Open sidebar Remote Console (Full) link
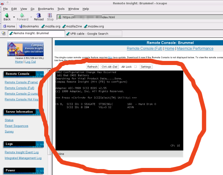 point(19,88)
